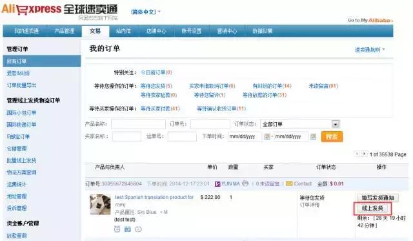Click the start date mm/dd/yyyy field

click(245, 136)
